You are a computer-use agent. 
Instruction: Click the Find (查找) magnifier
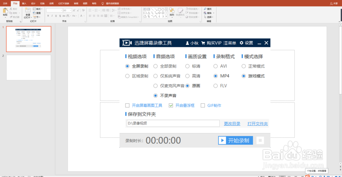[x=205, y=9]
